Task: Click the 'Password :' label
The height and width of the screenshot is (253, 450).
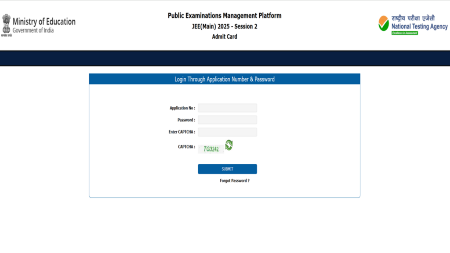Action: [x=186, y=120]
